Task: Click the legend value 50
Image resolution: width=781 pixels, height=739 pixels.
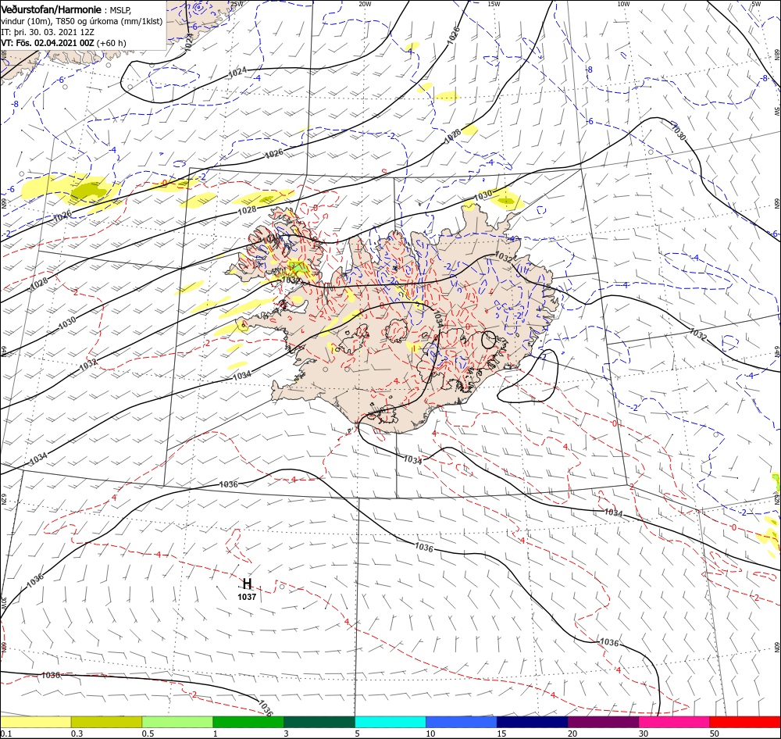Action: (x=715, y=734)
